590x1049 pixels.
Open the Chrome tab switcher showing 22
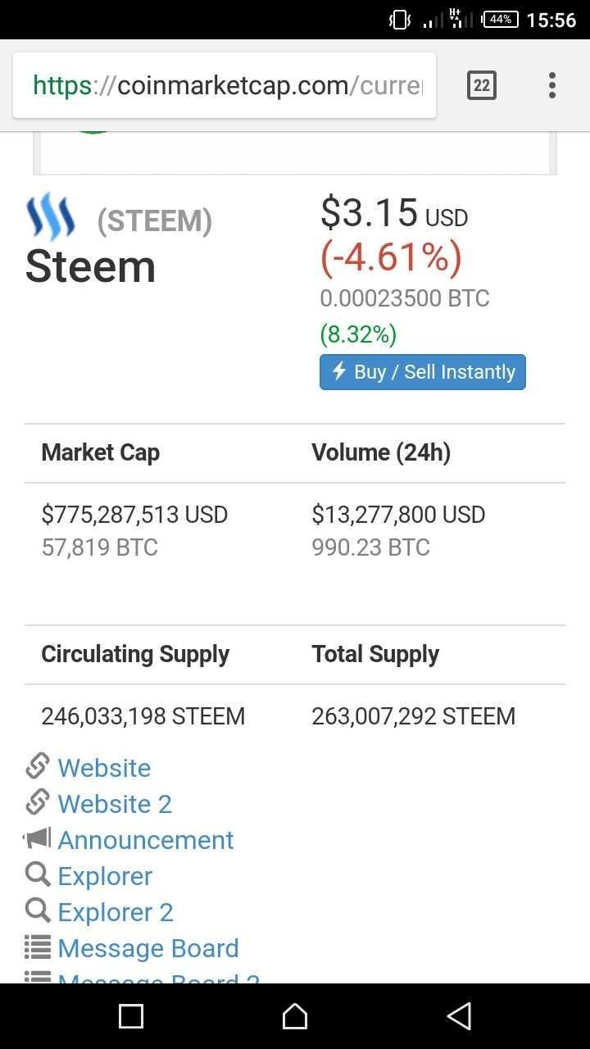coord(482,85)
